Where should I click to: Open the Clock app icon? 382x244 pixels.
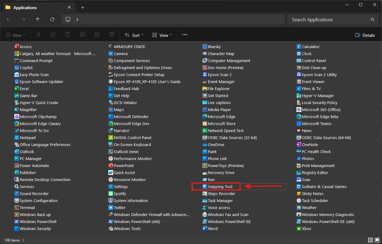(299, 54)
